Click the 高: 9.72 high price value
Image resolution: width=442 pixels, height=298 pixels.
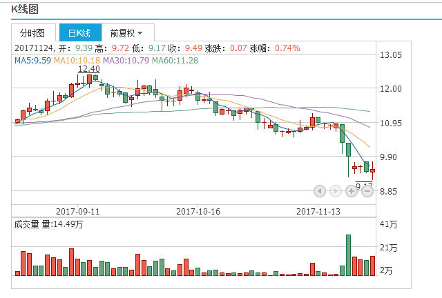(120, 48)
